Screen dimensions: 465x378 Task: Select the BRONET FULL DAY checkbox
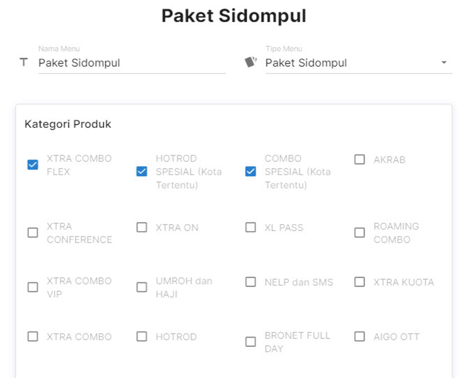coord(251,342)
